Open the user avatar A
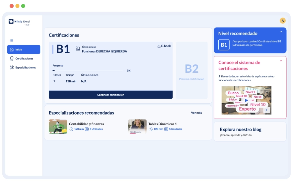The height and width of the screenshot is (182, 293). (x=283, y=21)
